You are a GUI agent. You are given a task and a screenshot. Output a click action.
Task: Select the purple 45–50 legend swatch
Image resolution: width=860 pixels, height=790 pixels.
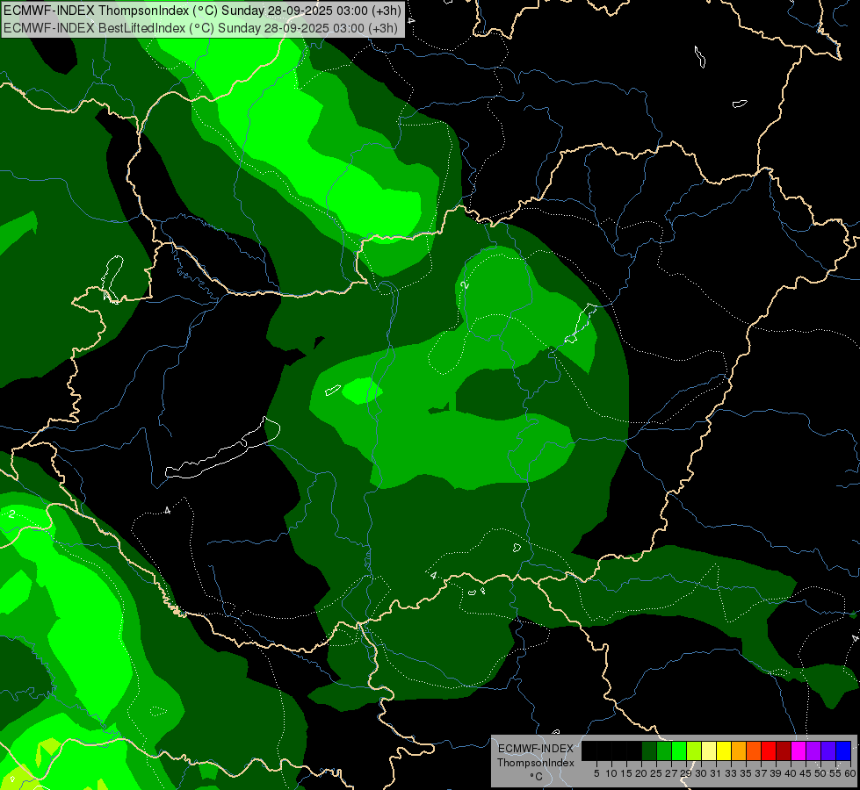(813, 750)
